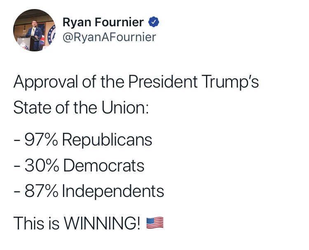The height and width of the screenshot is (250, 309).
Task: Click the "87% Independents" line
Action: pyautogui.click(x=89, y=191)
